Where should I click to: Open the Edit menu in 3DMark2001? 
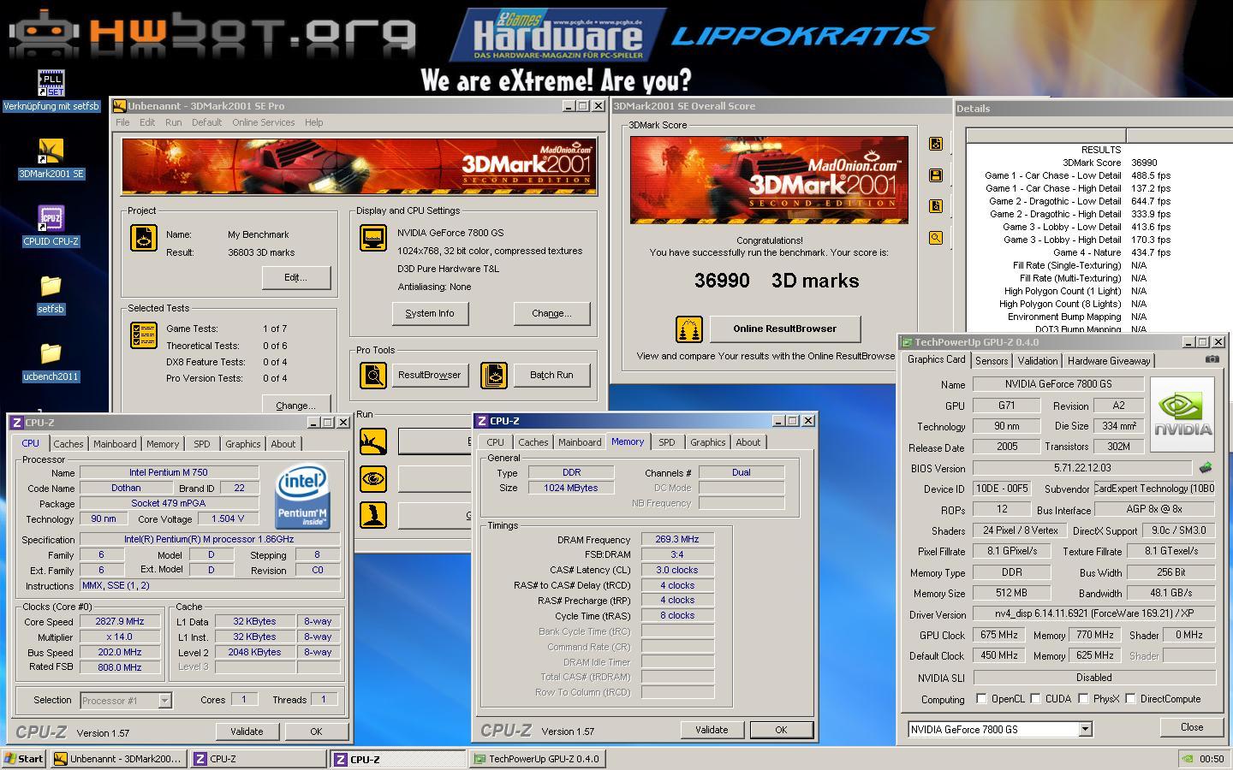click(147, 122)
